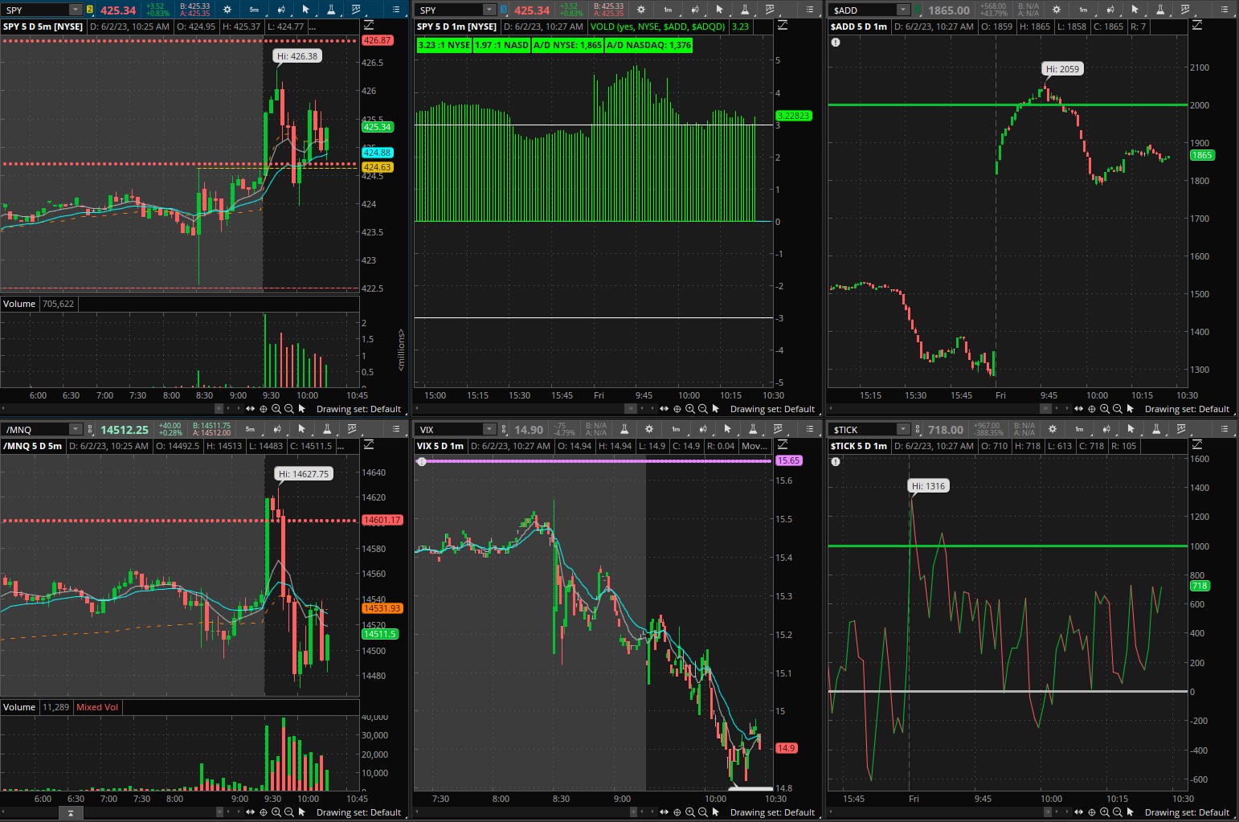Image resolution: width=1239 pixels, height=822 pixels.
Task: Click the alert exclamation icon on $ADD chart
Action: (836, 42)
